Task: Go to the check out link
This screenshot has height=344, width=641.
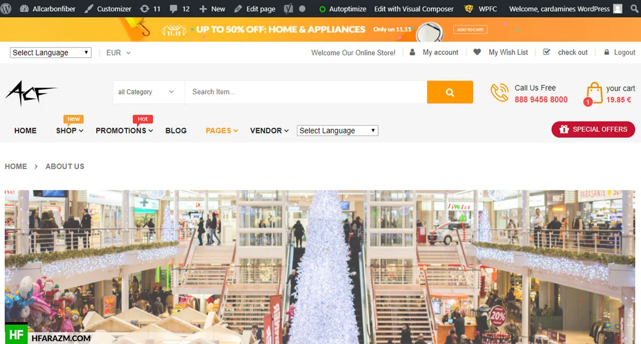Action: [573, 52]
